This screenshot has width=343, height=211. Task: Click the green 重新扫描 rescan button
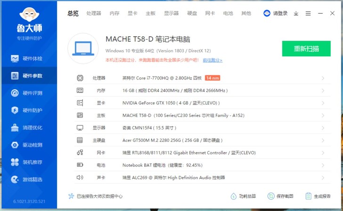click(x=306, y=48)
